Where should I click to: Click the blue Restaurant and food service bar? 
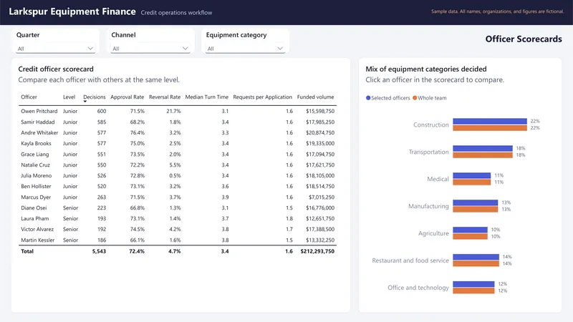pyautogui.click(x=476, y=257)
